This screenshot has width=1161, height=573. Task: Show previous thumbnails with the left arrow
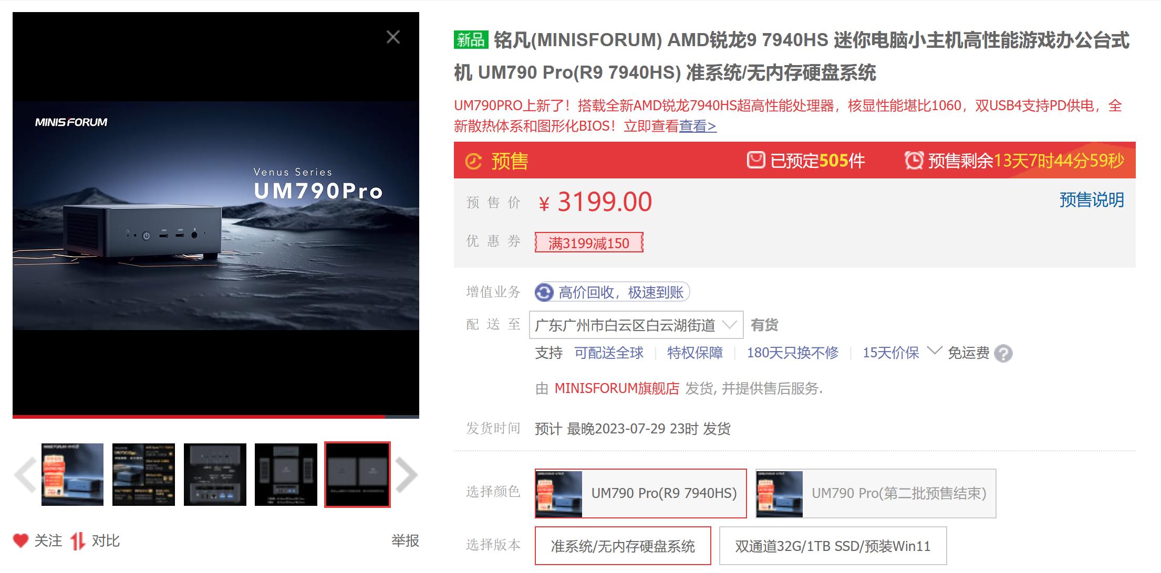25,475
